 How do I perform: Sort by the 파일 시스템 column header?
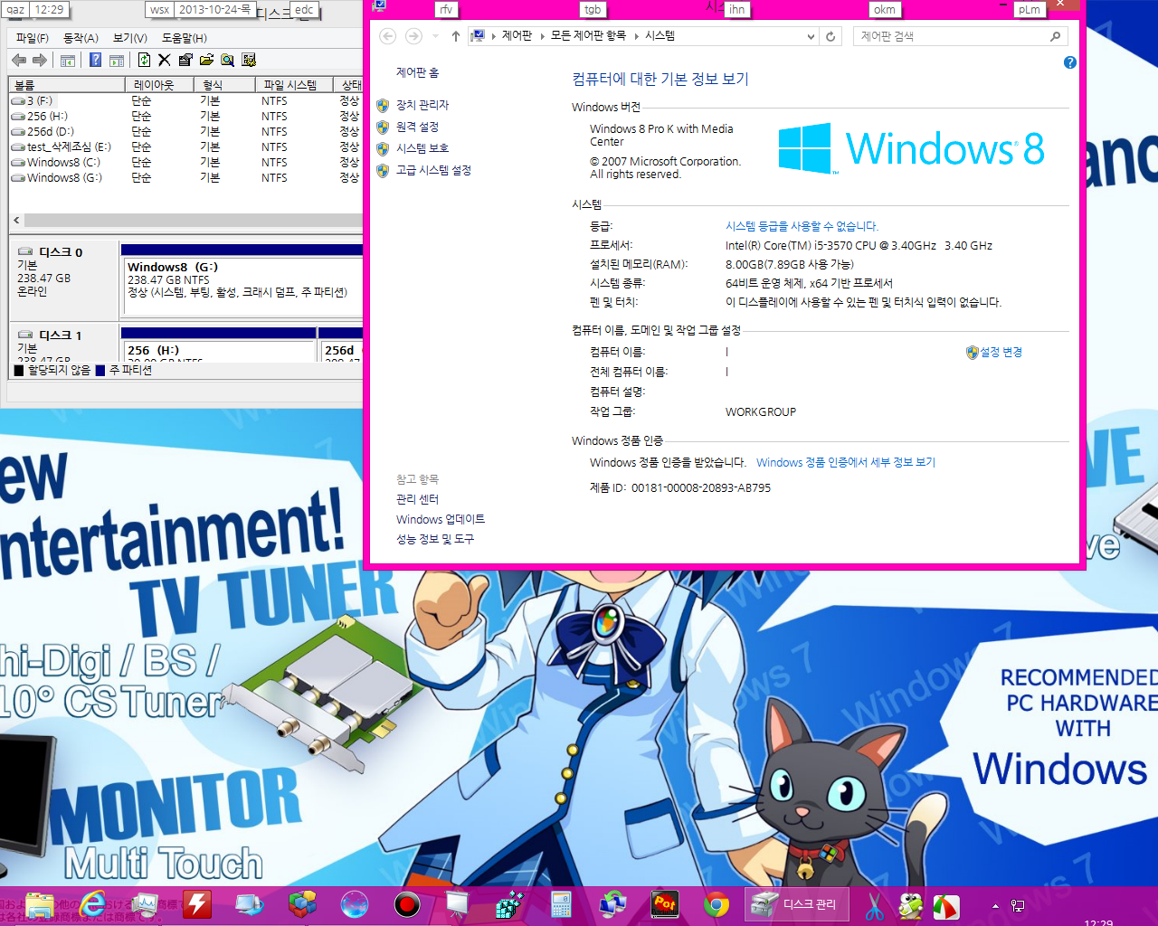click(x=295, y=85)
